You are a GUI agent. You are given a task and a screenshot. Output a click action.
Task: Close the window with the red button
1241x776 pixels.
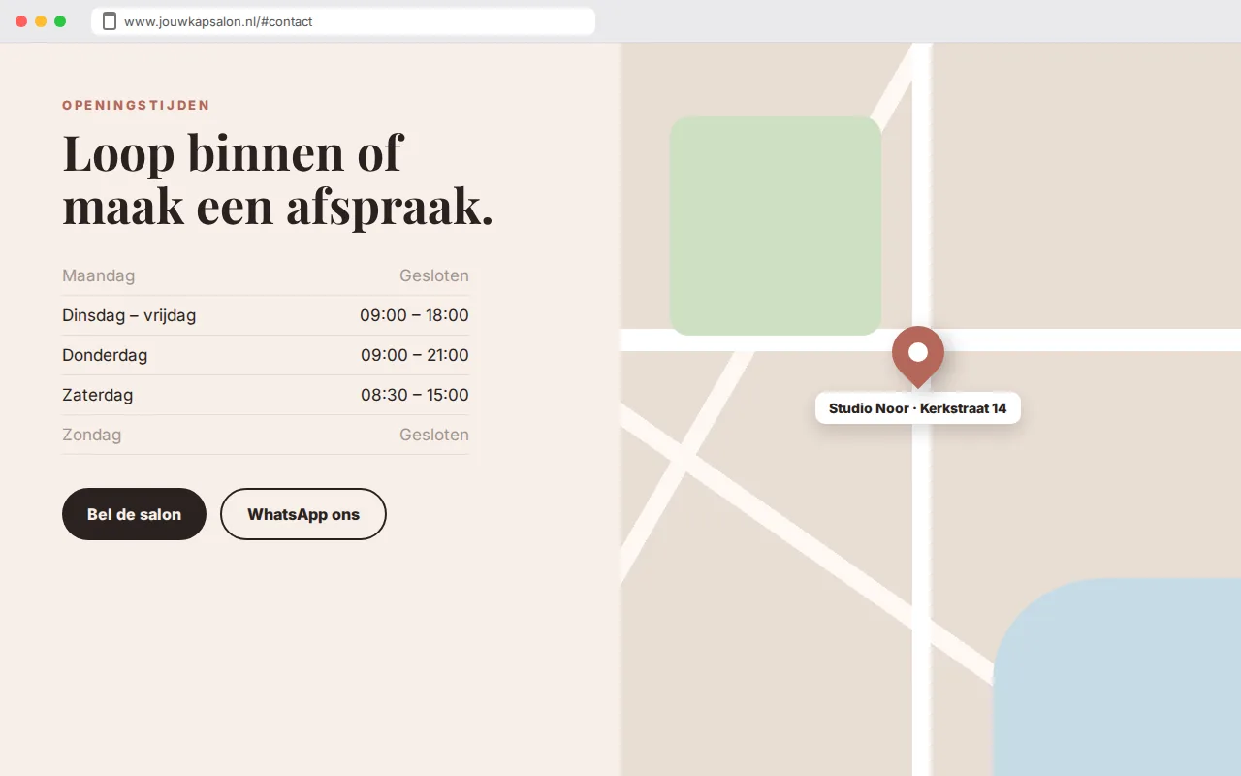click(21, 21)
